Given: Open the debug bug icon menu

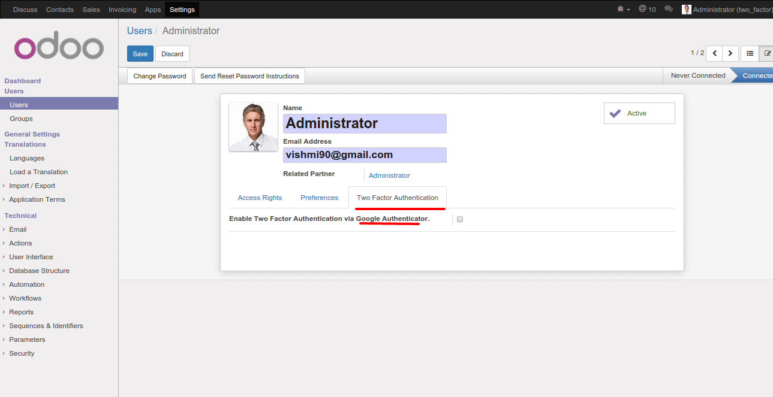Looking at the screenshot, I should point(622,10).
